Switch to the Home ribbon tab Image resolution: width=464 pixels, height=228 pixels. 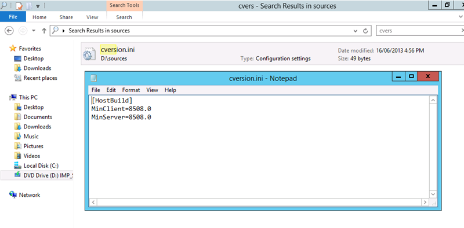point(39,17)
